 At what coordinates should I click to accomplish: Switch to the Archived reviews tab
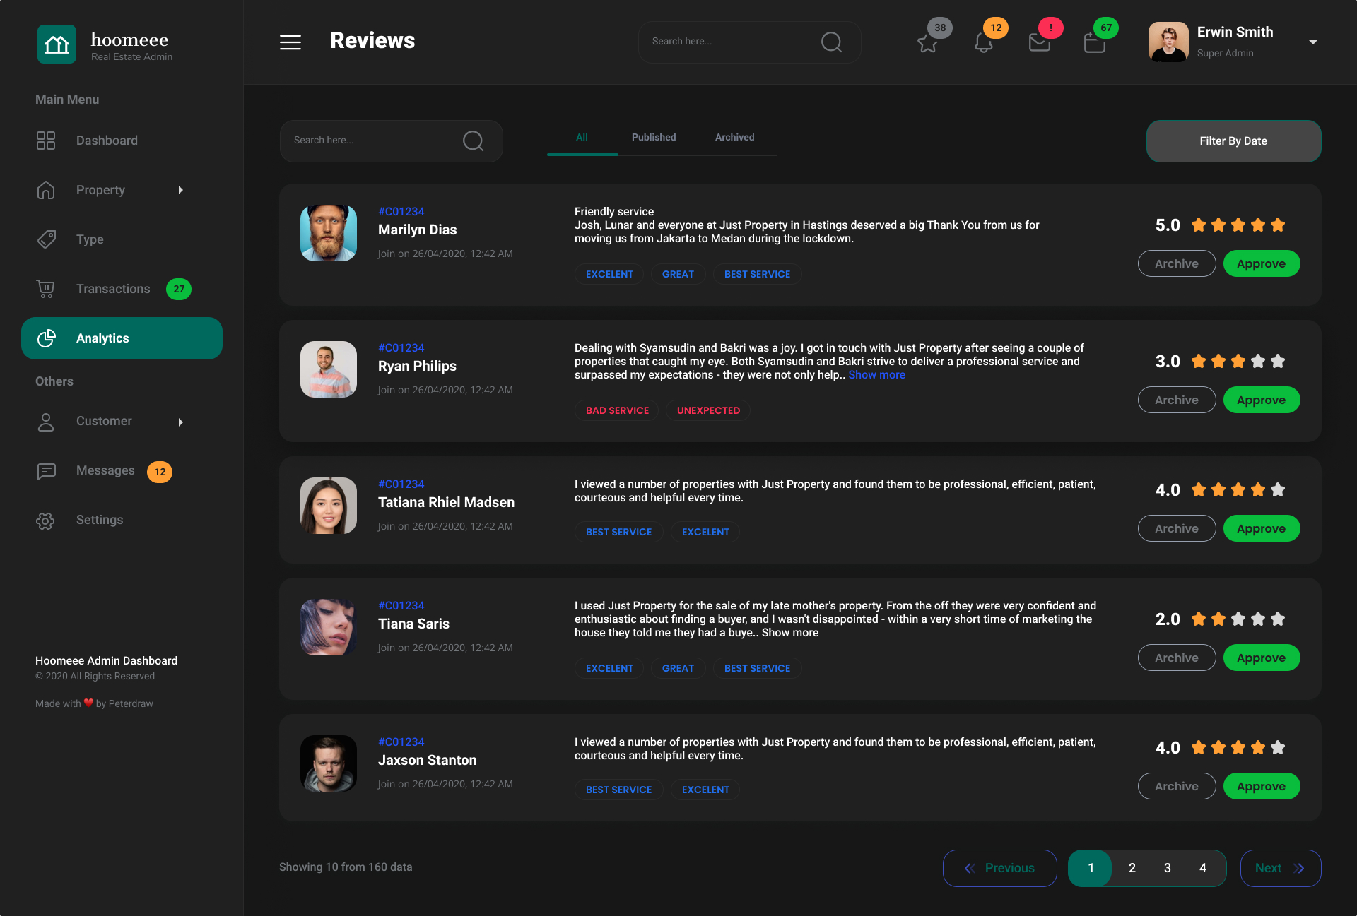coord(734,137)
